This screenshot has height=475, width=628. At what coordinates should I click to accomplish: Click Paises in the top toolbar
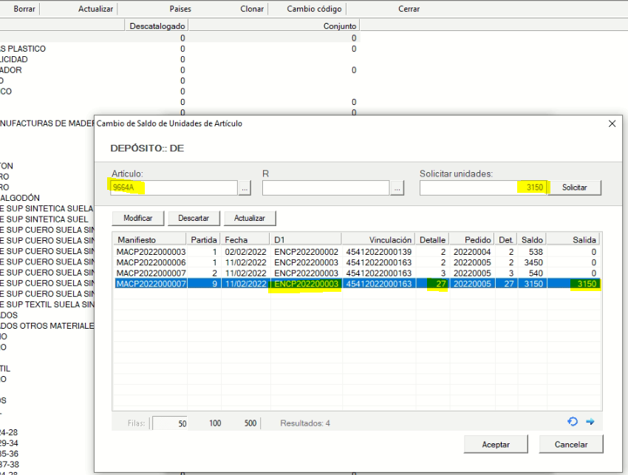click(180, 9)
